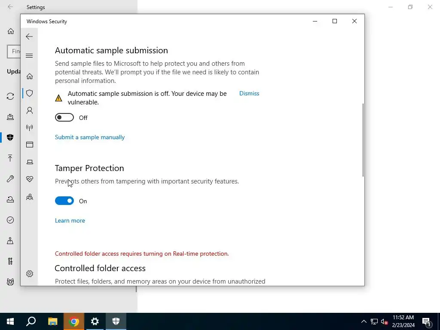Viewport: 440px width, 330px height.
Task: Select For developers icon in Settings
Action: [x=10, y=261]
